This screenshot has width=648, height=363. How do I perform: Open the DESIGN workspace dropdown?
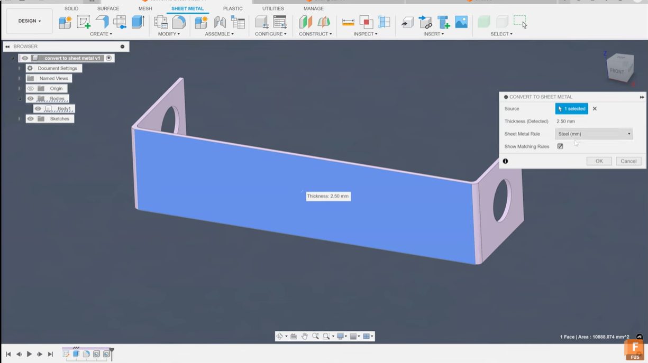(x=29, y=21)
